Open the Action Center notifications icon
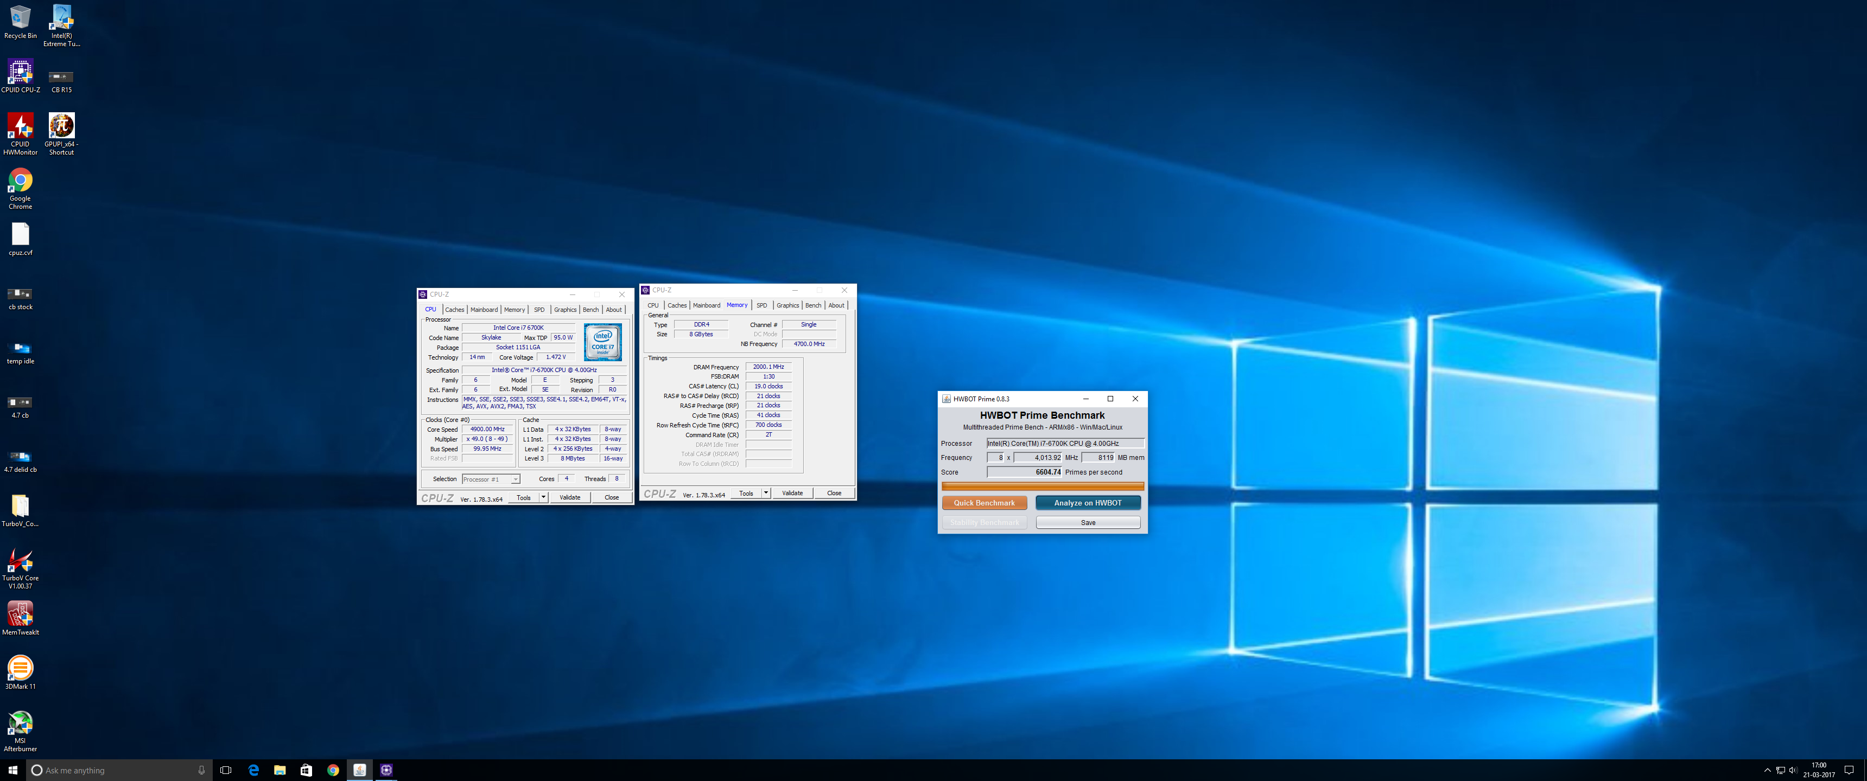 tap(1849, 770)
